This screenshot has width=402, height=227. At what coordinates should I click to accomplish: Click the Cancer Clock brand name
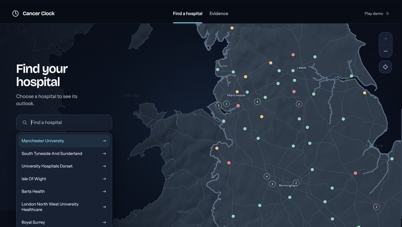point(39,13)
